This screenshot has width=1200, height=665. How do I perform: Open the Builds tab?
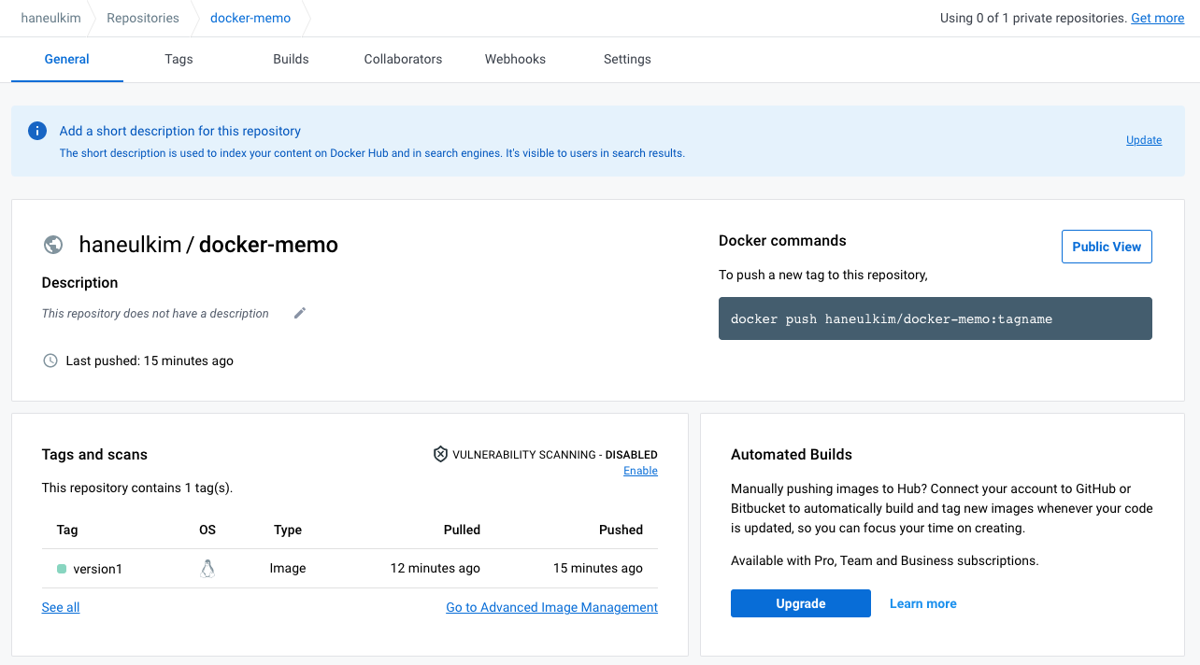pyautogui.click(x=291, y=59)
